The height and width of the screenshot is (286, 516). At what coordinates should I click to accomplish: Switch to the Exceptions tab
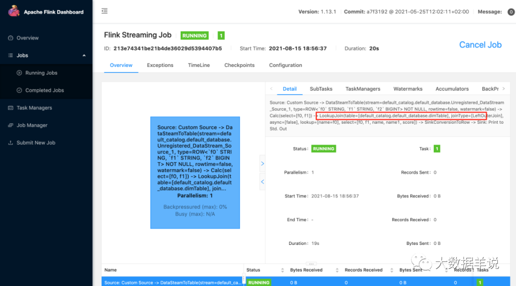point(160,65)
